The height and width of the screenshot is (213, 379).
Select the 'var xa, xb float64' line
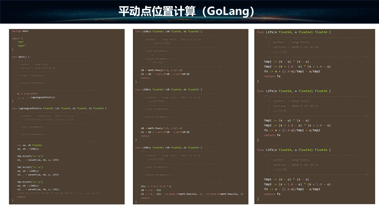[x=29, y=145]
